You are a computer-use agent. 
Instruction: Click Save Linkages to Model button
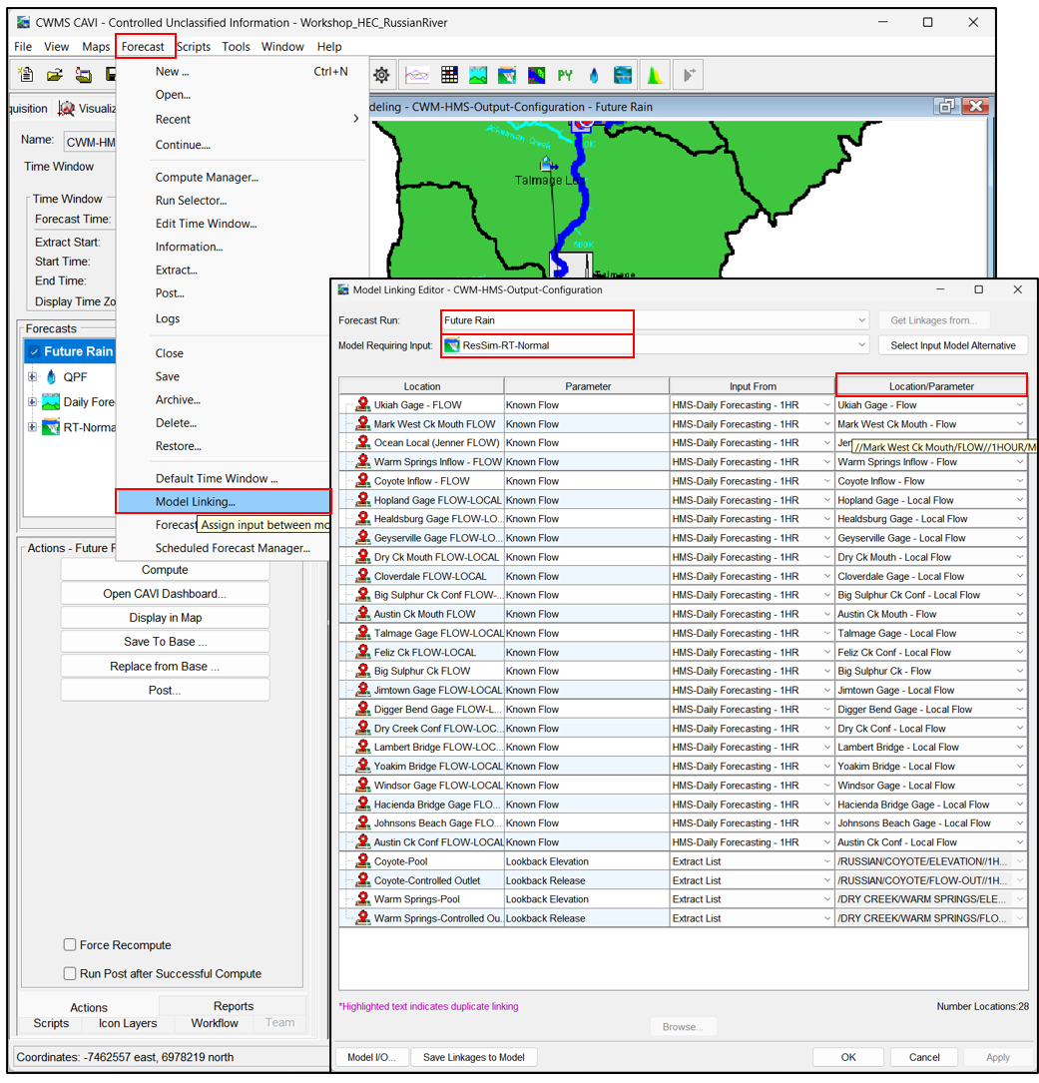[473, 1057]
